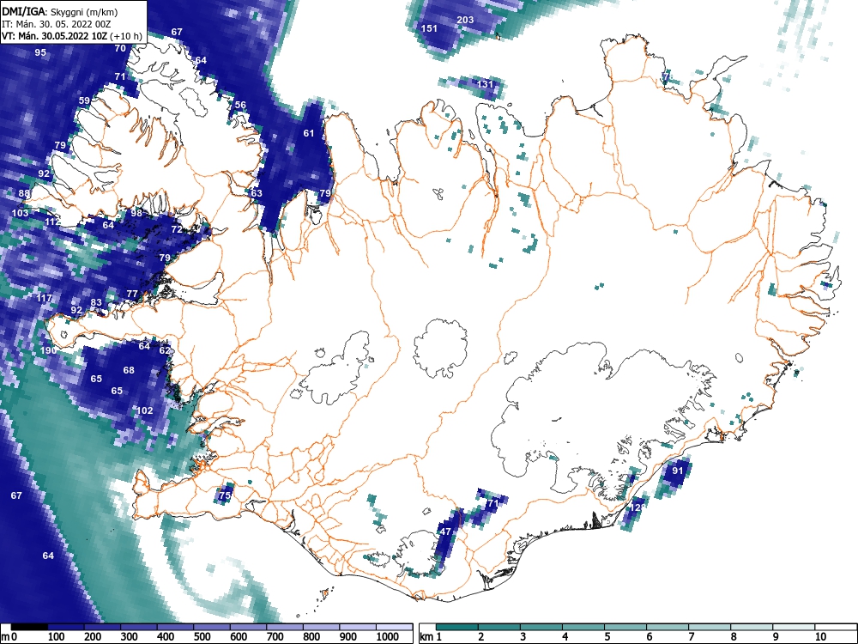The height and width of the screenshot is (644, 858).
Task: Click the '1000' label on the meter legend
Action: point(388,637)
